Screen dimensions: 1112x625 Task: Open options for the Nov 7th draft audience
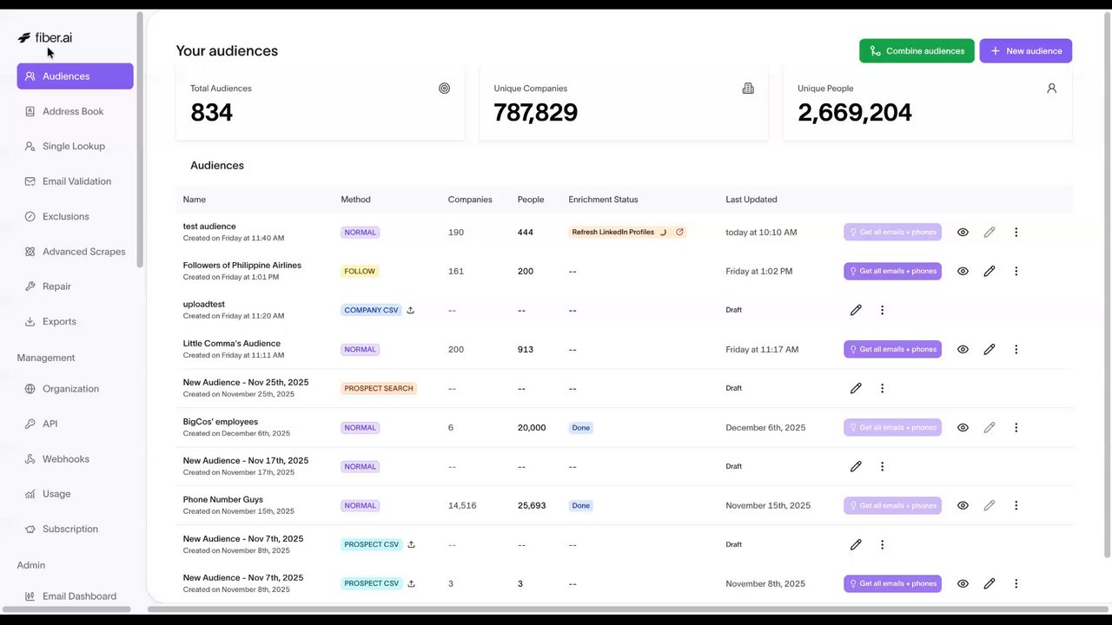pyautogui.click(x=882, y=544)
